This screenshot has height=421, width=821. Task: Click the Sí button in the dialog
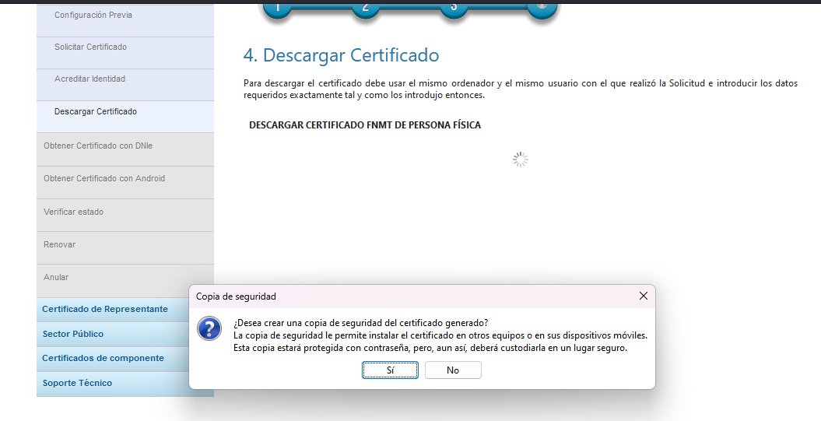click(390, 370)
